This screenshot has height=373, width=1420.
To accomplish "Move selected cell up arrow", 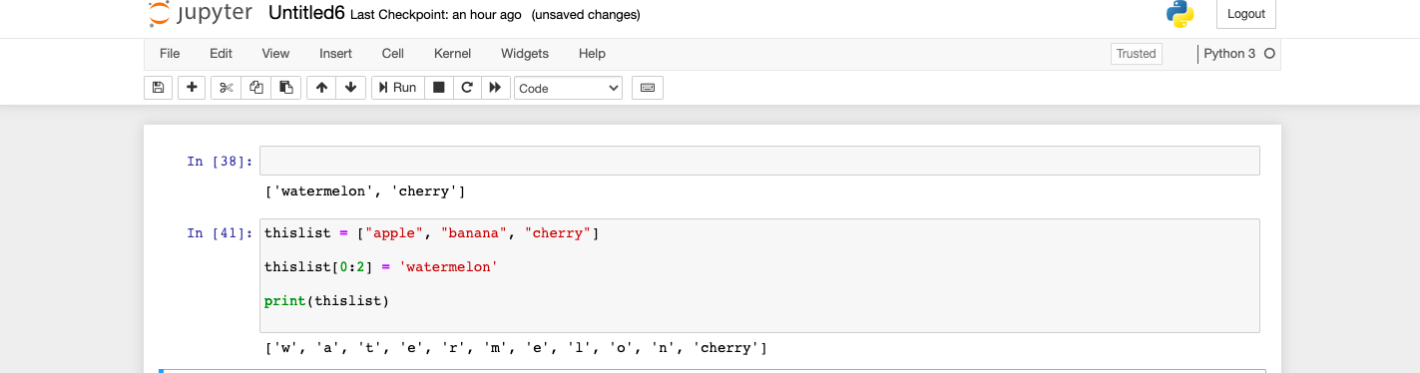I will point(321,88).
